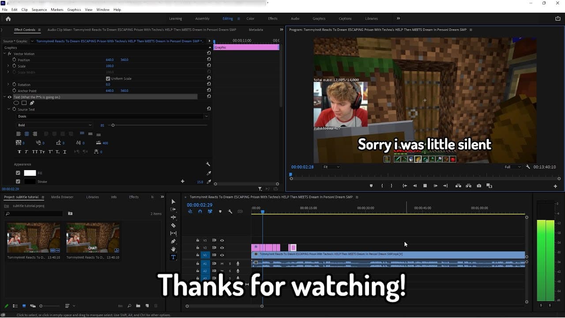Open the Fit zoom level dropdown
Image resolution: width=565 pixels, height=318 pixels.
(x=331, y=167)
